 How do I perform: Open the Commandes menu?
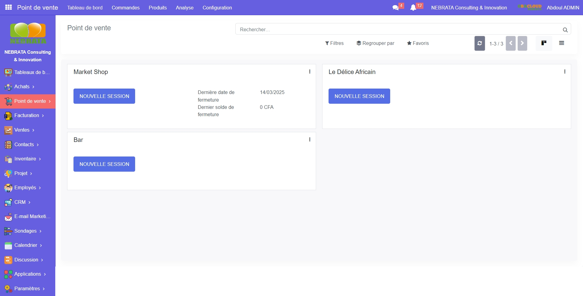tap(125, 8)
